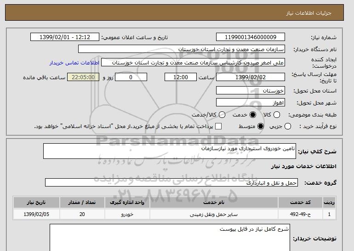
Task: Click the ردیف column header
Action: pyautogui.click(x=329, y=202)
